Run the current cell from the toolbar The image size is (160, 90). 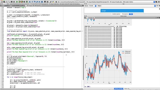(19, 2)
